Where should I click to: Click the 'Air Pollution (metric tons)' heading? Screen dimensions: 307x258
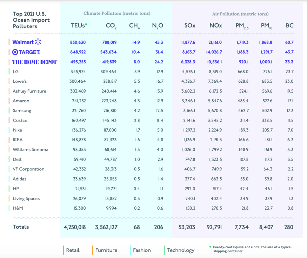[240, 14]
